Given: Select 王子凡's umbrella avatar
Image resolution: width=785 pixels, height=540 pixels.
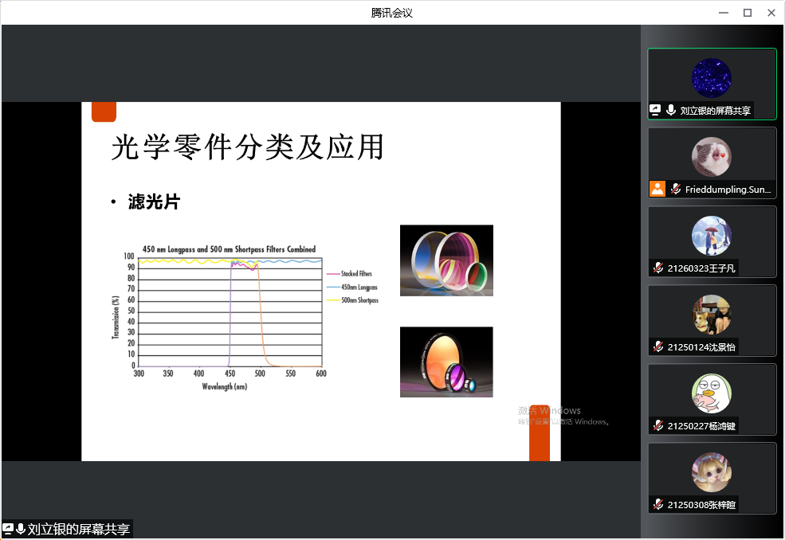Looking at the screenshot, I should click(711, 236).
